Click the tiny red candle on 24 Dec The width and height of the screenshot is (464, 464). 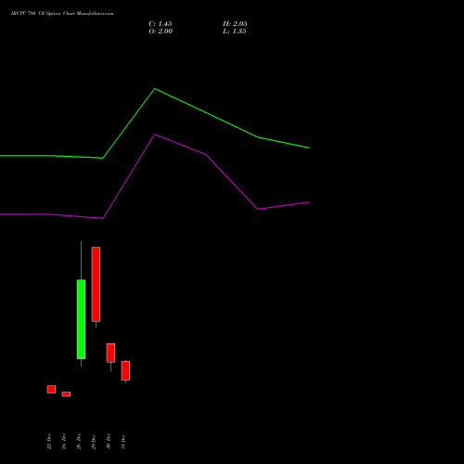[x=66, y=394]
